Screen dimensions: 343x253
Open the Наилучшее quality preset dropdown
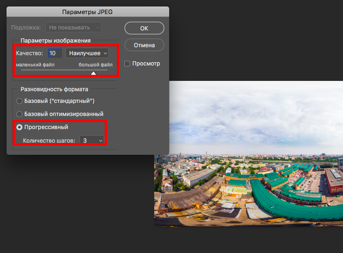click(87, 53)
